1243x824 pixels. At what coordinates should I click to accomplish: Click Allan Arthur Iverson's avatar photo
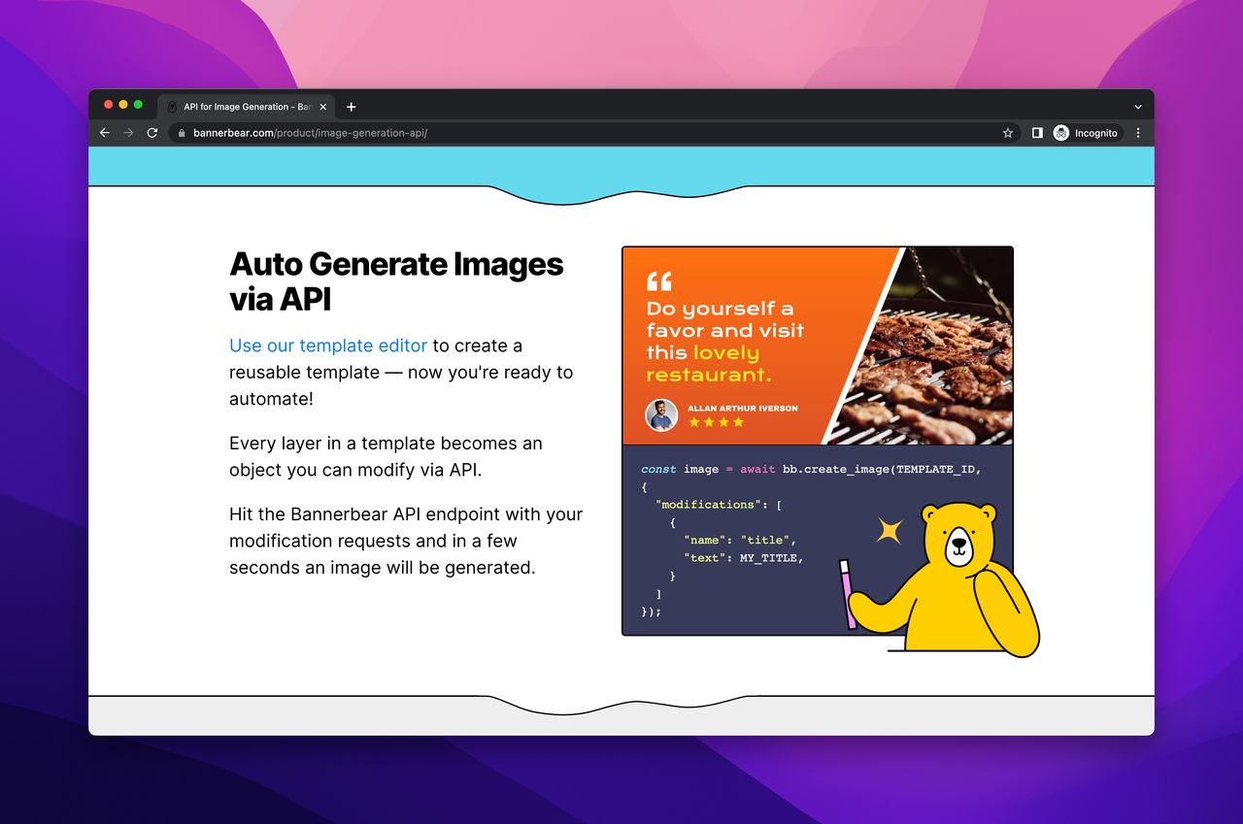coord(659,415)
